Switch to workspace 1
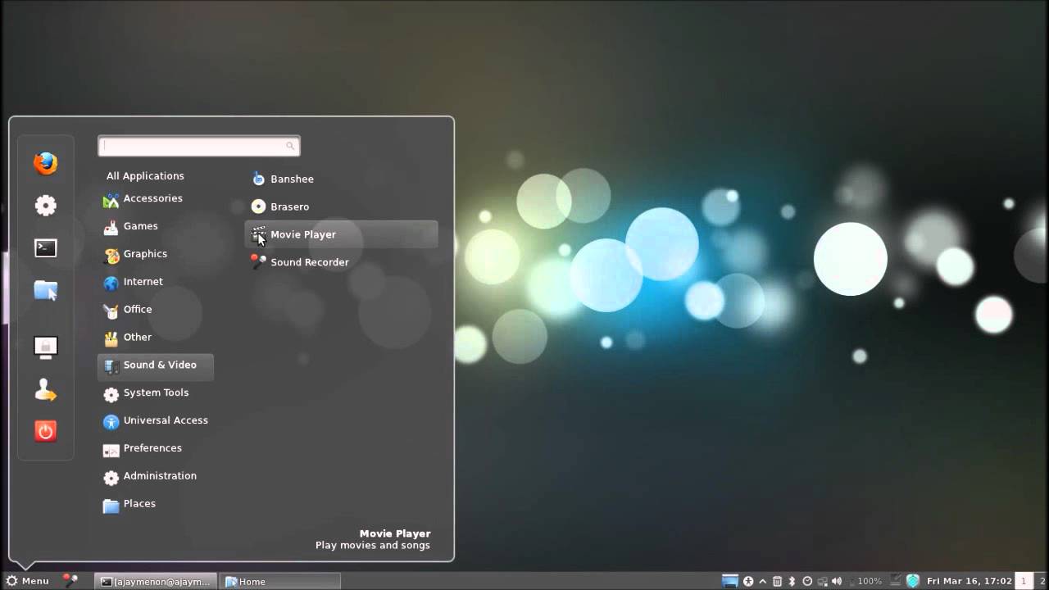Screen dimensions: 1049x590 coord(1024,581)
